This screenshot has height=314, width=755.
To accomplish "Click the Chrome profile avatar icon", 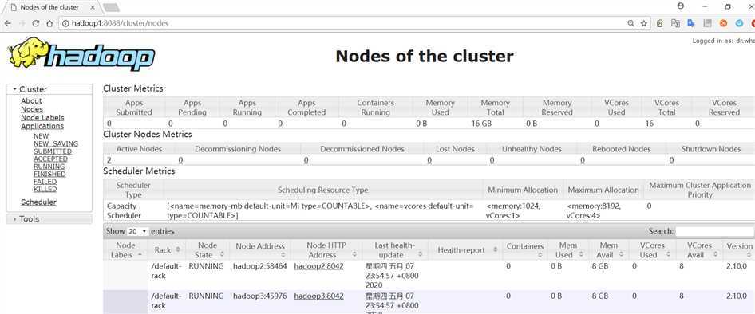I will click(680, 6).
